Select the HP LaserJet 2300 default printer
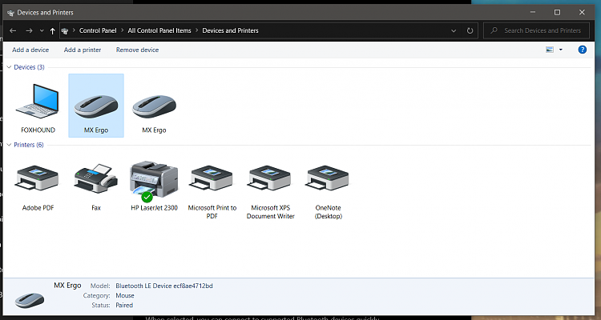Image resolution: width=601 pixels, height=320 pixels. pos(154,181)
